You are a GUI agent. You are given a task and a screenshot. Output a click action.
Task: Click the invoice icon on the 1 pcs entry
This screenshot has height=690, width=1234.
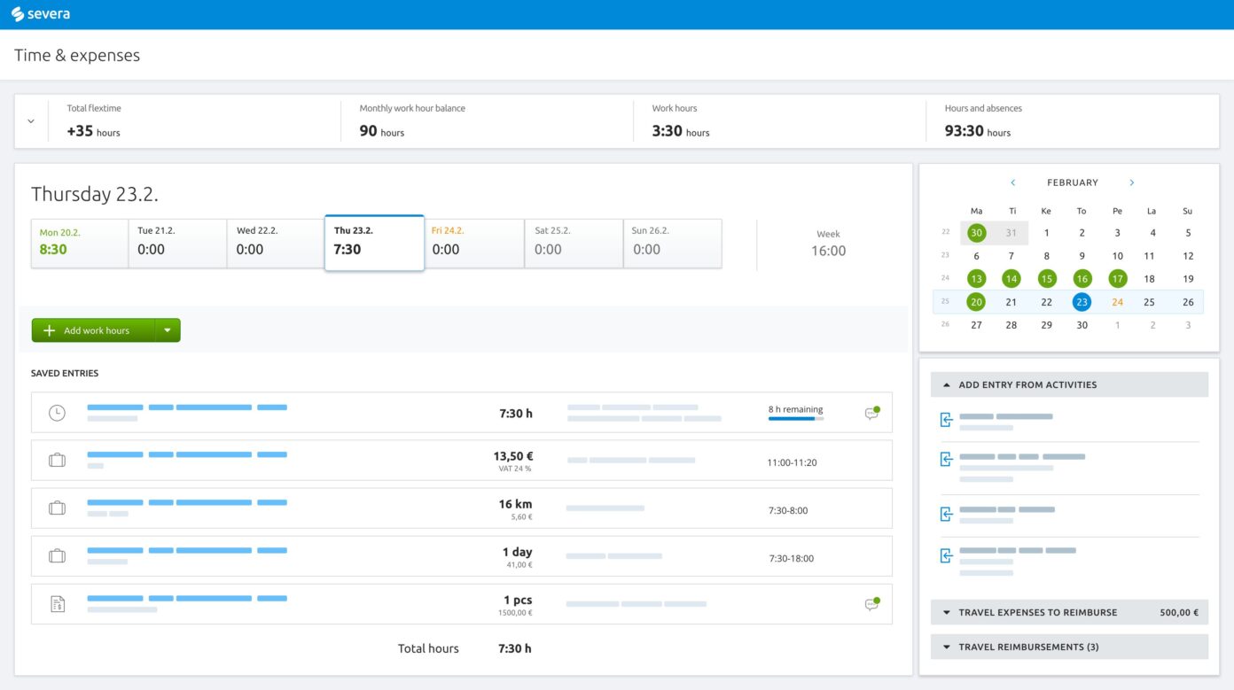[57, 604]
